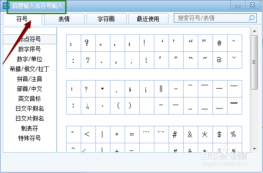Open the 表情 tab
The image size is (263, 173).
point(64,19)
